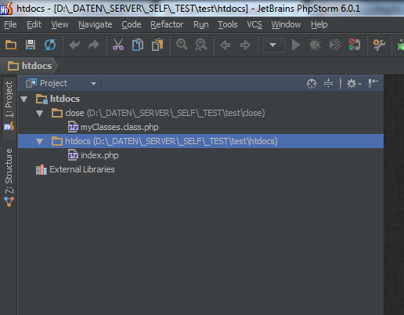Click the htdocs breadcrumb in navigation bar

click(30, 66)
